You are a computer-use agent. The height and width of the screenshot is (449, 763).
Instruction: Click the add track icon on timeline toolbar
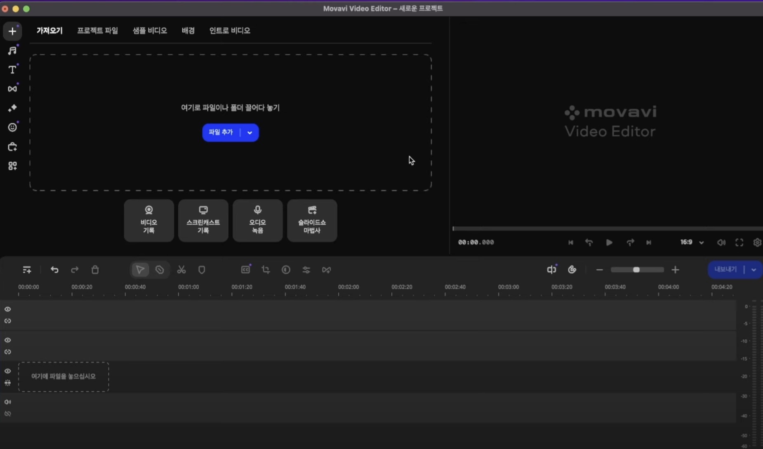[x=27, y=270]
